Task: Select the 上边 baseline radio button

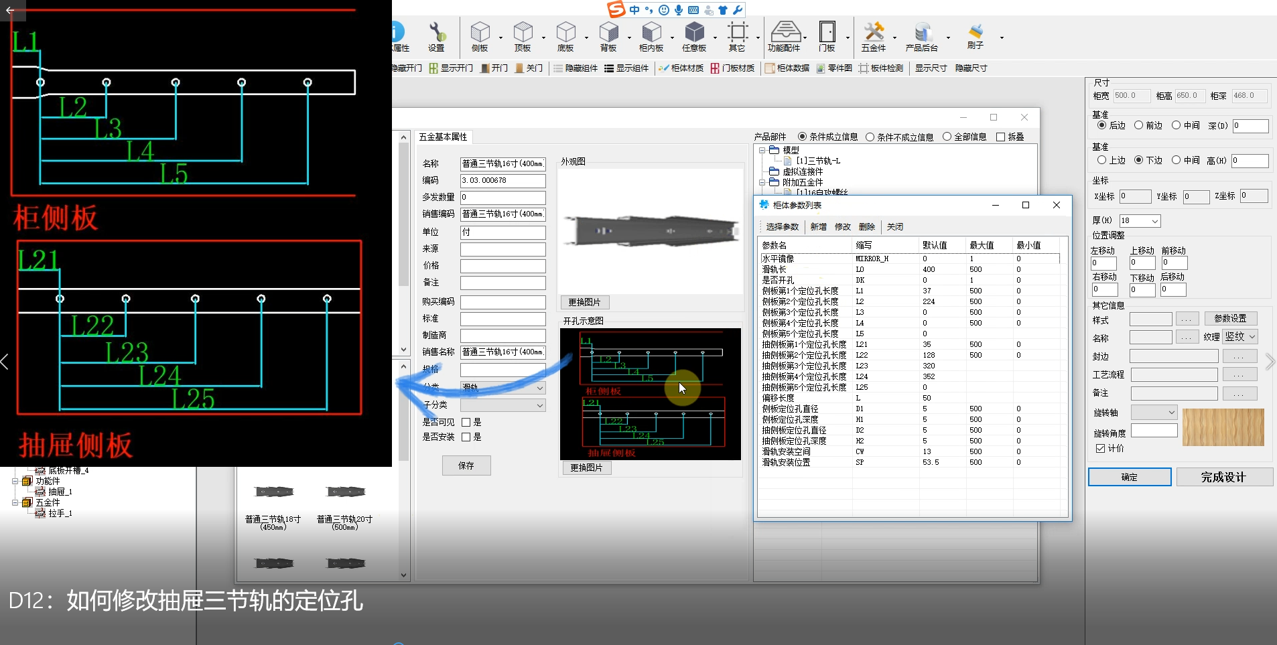Action: coord(1101,160)
